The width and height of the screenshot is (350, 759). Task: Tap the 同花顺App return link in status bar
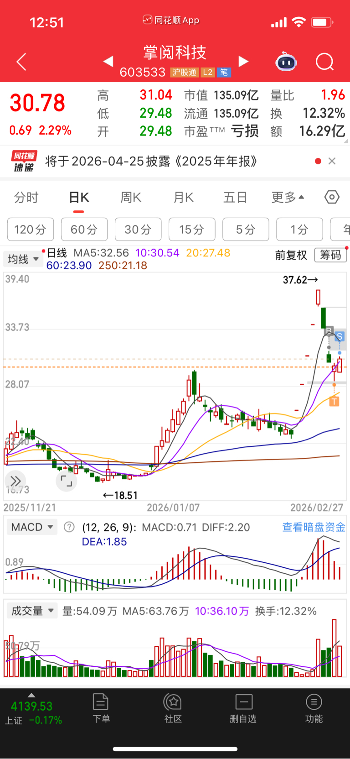coord(171,20)
